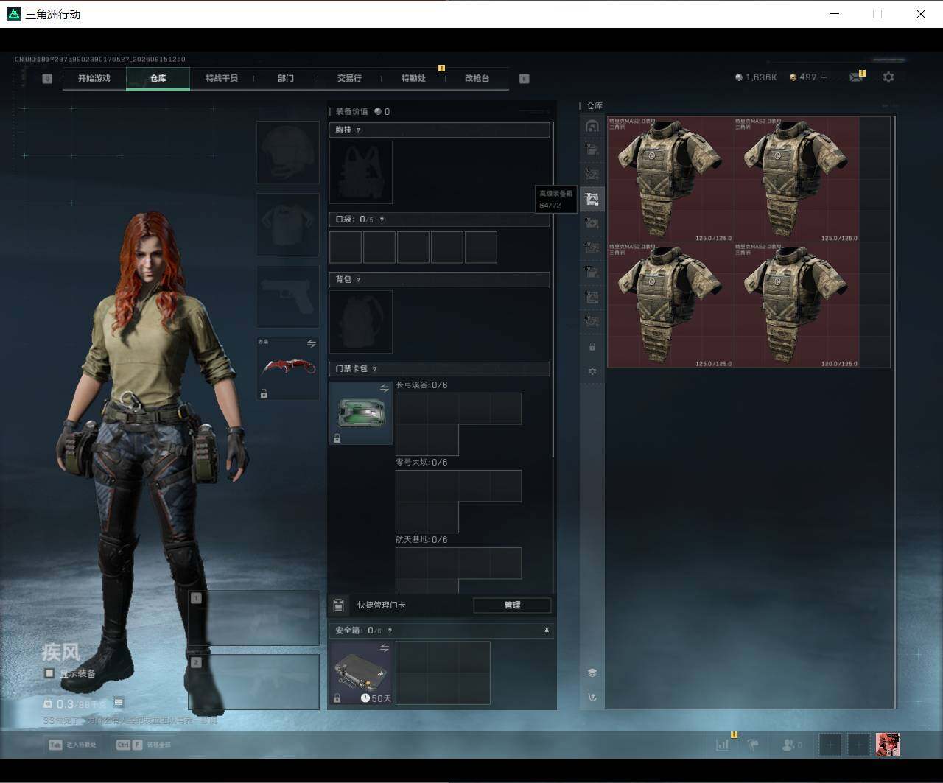Click the empty weapon slot numbered 2

(253, 682)
